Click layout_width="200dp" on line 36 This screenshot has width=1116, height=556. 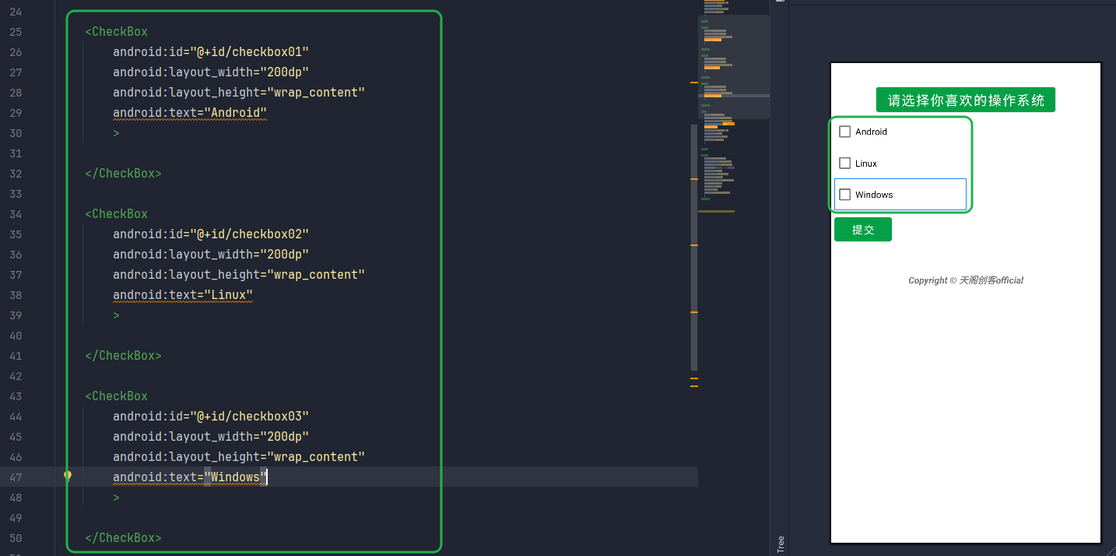(x=211, y=255)
